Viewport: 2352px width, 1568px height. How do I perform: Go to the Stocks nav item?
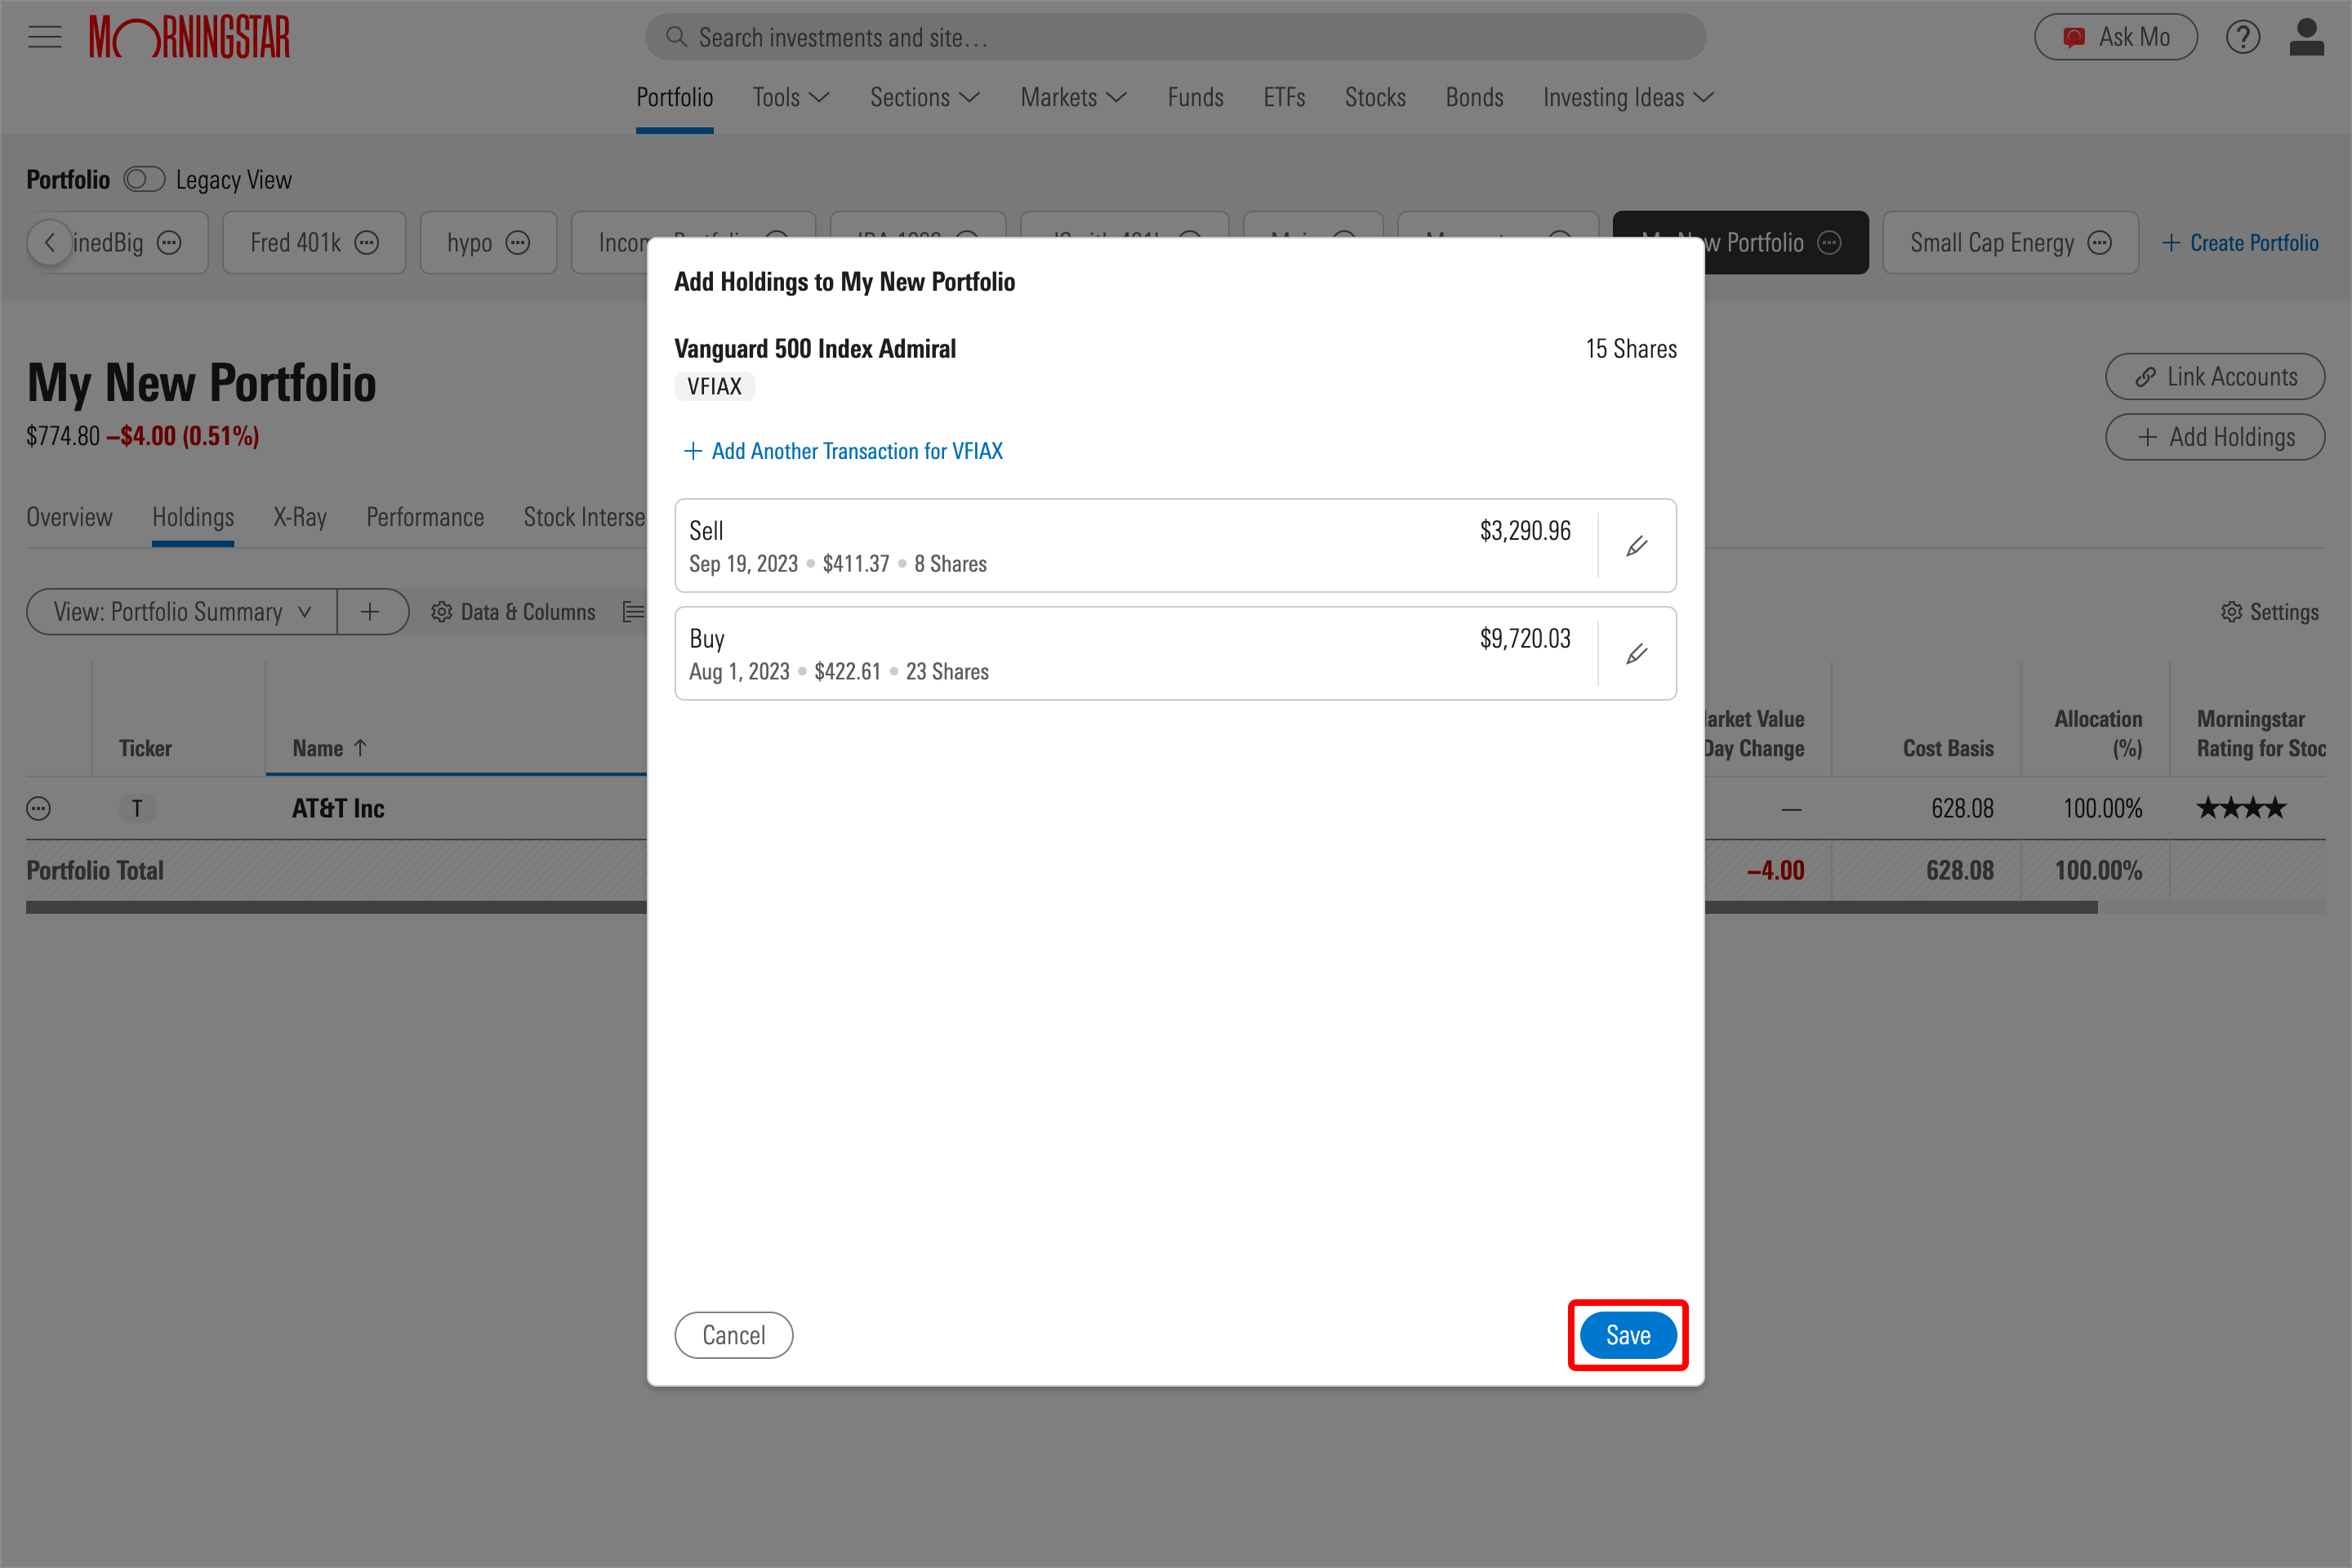coord(1375,97)
